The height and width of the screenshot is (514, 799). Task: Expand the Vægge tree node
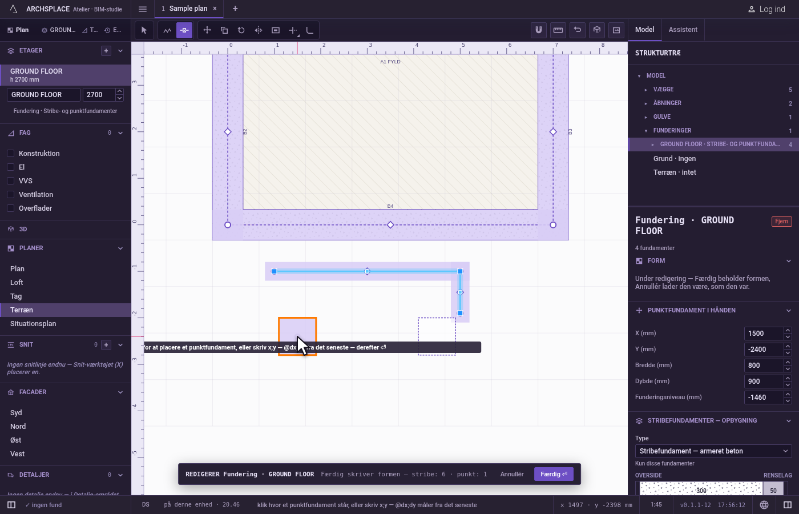pos(646,90)
